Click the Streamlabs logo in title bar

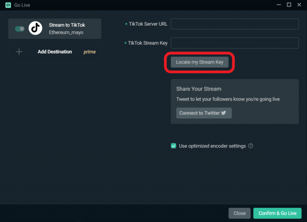click(x=8, y=5)
